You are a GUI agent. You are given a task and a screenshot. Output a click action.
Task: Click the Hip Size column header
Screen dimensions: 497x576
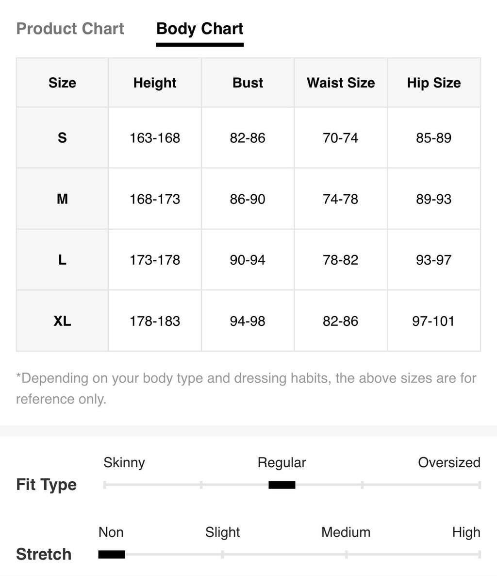[x=434, y=83]
